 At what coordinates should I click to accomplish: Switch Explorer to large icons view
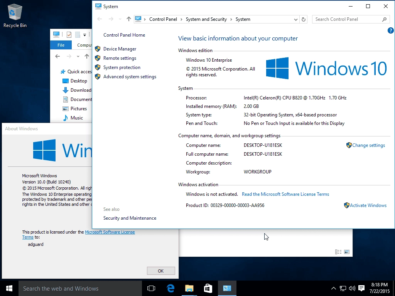pyautogui.click(x=347, y=252)
